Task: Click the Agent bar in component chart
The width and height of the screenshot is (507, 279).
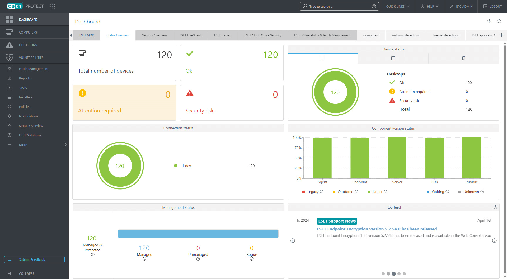Action: 322,158
